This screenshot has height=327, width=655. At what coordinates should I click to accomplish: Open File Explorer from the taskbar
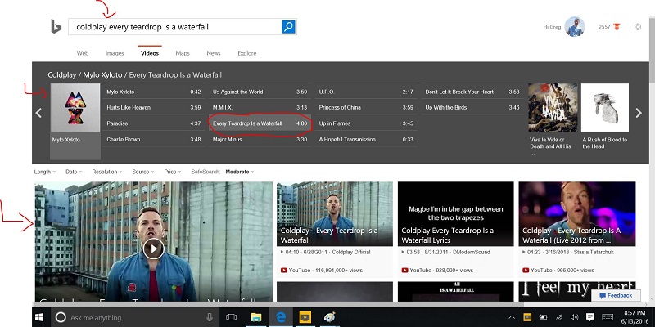pyautogui.click(x=256, y=317)
